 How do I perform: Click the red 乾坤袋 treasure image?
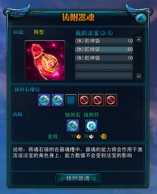tap(45, 61)
